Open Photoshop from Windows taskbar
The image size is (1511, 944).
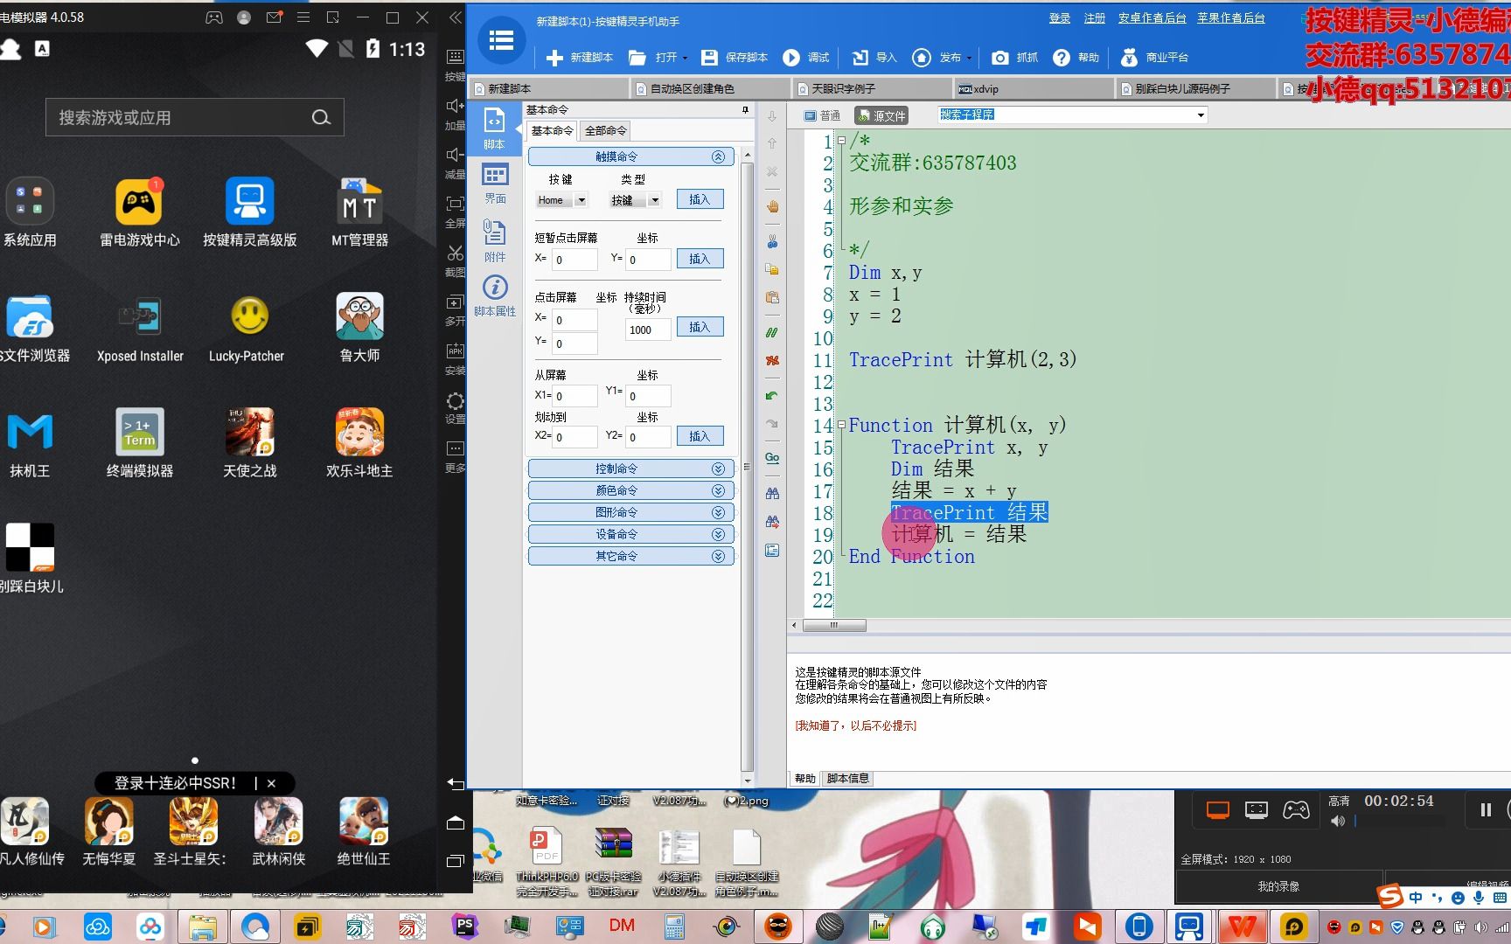464,926
